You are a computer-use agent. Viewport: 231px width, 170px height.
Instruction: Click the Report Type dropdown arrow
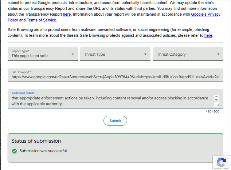point(73,54)
